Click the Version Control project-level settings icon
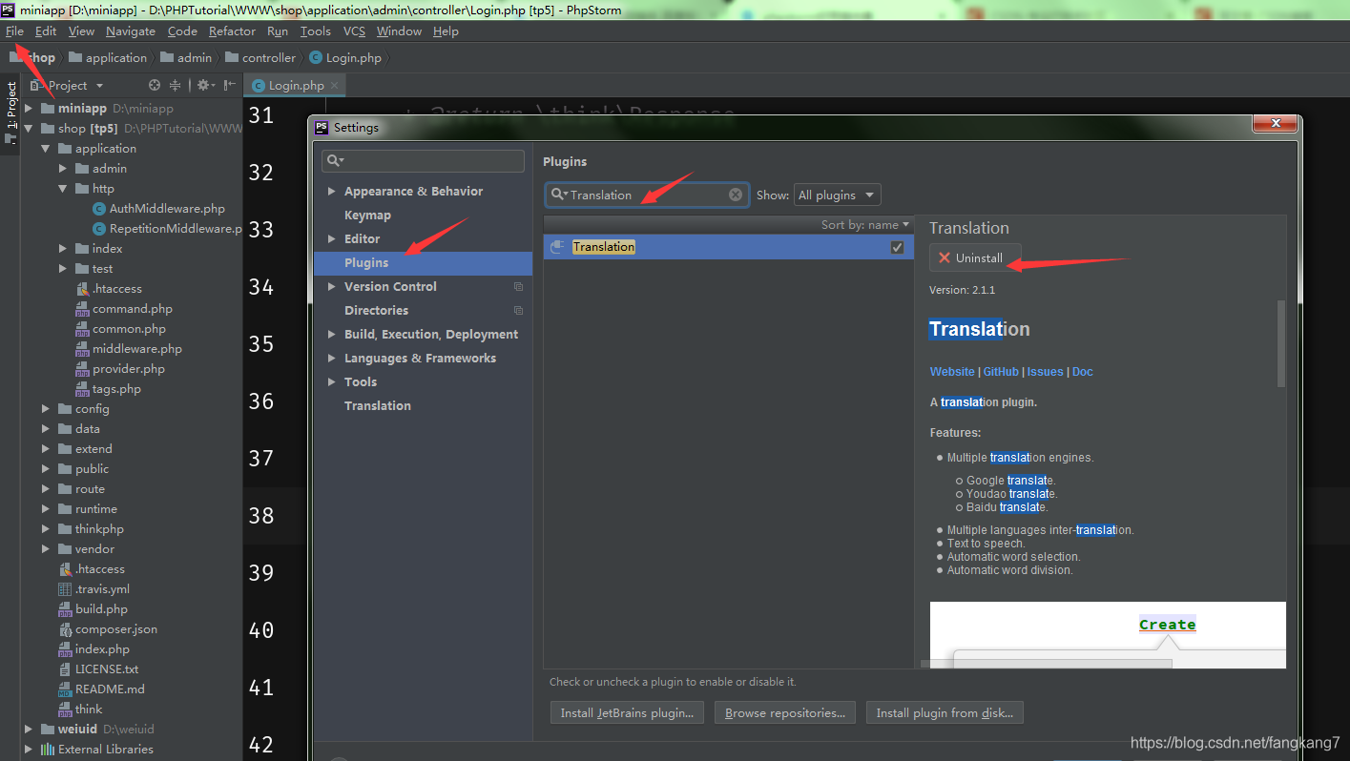The height and width of the screenshot is (761, 1350). (x=518, y=286)
